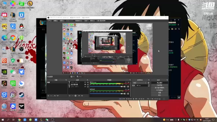Open the Help menu in OBS
This screenshot has height=122, width=217.
coord(92,21)
